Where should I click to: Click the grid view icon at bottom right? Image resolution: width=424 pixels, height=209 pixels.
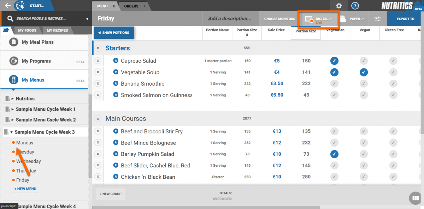click(x=415, y=198)
